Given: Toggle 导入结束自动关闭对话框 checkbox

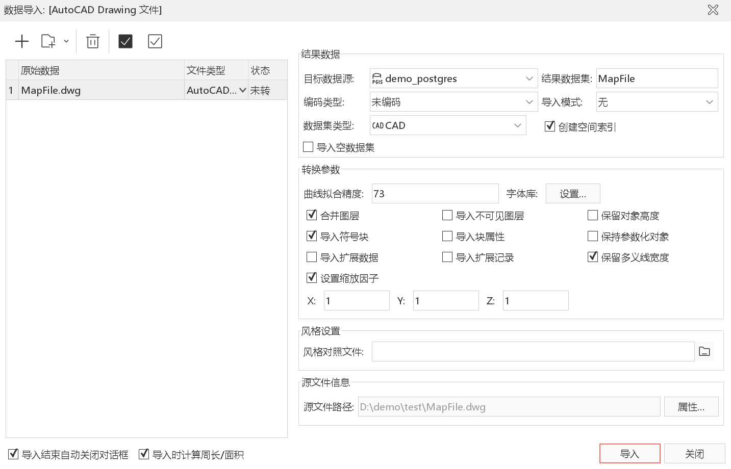Looking at the screenshot, I should tap(14, 454).
